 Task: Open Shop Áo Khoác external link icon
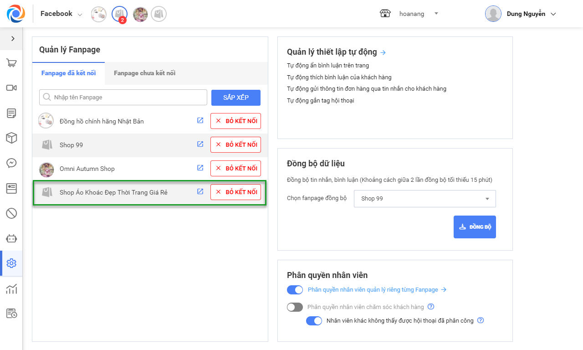200,191
